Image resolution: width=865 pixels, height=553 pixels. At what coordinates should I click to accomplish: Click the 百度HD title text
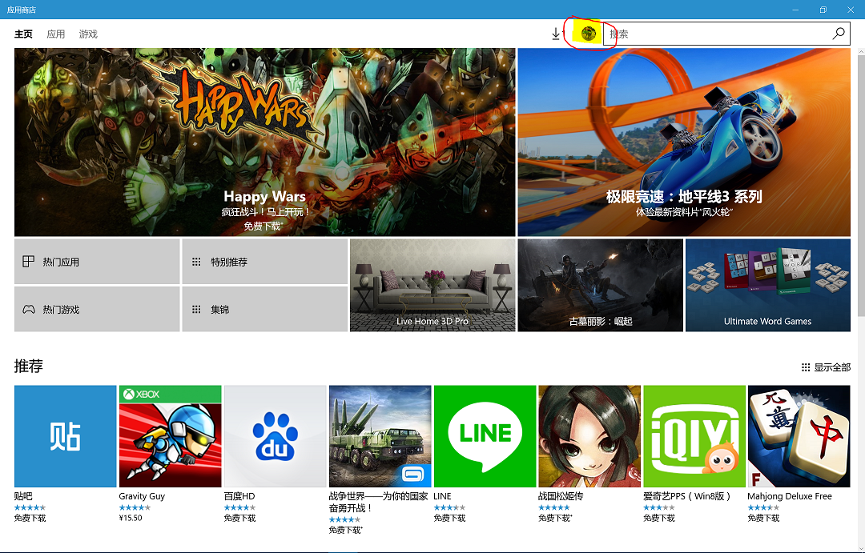239,496
